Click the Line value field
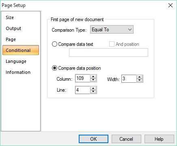Screen dimensions: 177x146 pyautogui.click(x=82, y=90)
